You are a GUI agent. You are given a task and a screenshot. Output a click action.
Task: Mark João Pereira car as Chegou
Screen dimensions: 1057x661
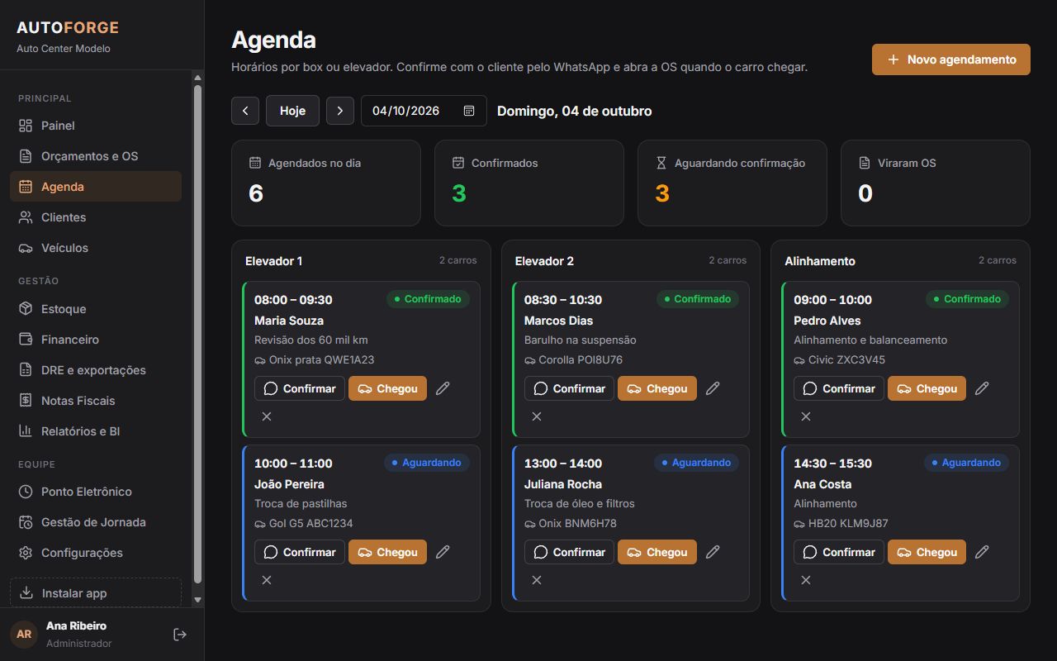tap(387, 552)
